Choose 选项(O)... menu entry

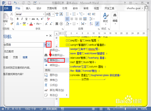click(56, 50)
